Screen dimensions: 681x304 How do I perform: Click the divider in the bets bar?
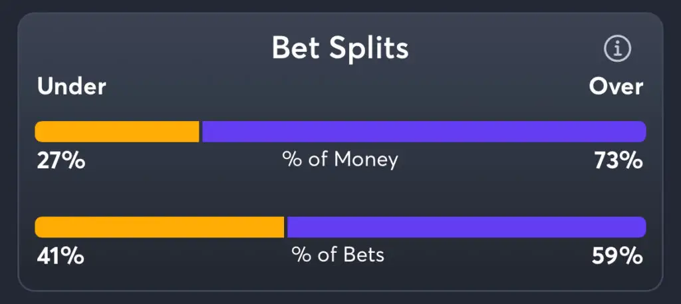click(x=285, y=227)
